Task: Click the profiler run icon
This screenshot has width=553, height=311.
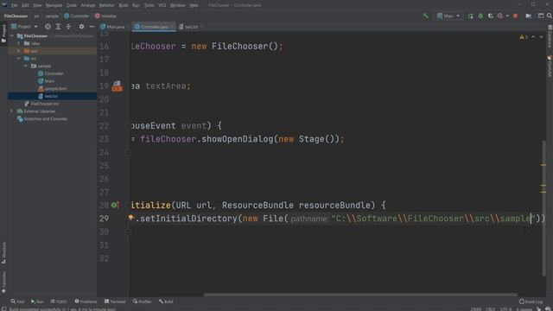Action: pos(500,16)
